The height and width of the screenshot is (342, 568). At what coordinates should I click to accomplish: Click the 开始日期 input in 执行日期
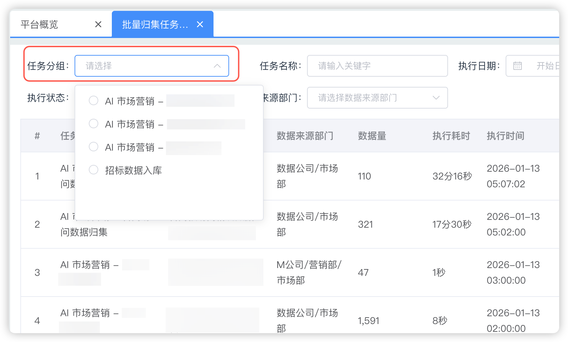click(546, 66)
